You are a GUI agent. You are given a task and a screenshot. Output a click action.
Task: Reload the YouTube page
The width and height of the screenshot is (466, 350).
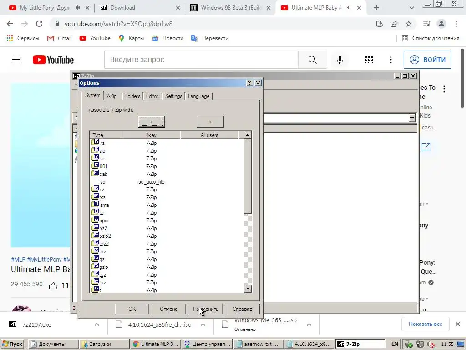click(x=39, y=24)
